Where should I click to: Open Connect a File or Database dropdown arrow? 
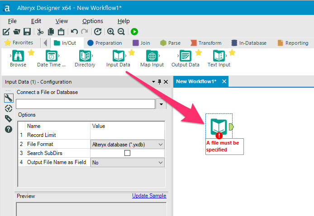(x=161, y=104)
